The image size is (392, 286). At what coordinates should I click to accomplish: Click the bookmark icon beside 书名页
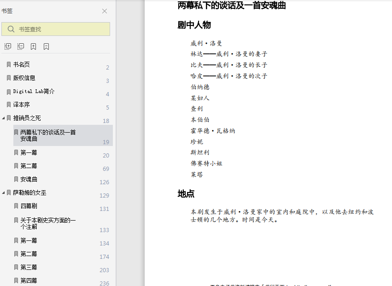[9, 64]
